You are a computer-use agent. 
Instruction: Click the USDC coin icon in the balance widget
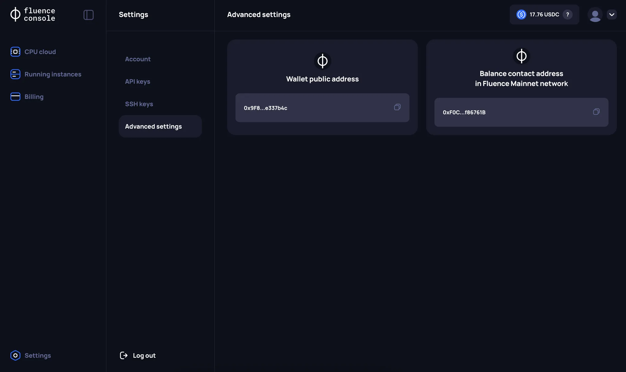(521, 14)
